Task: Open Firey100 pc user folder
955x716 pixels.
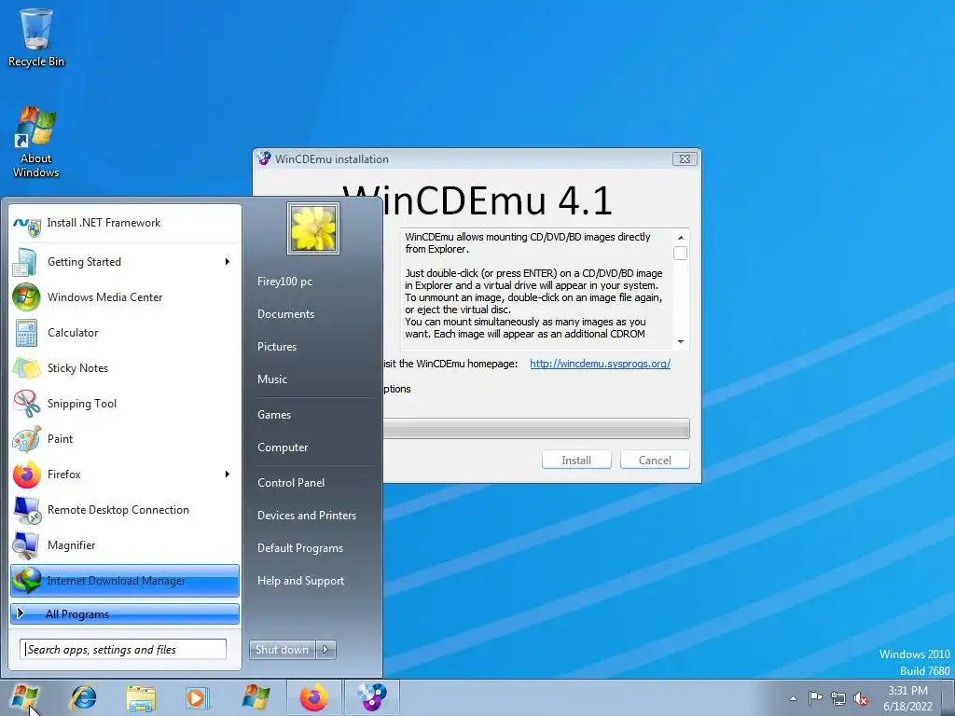Action: (284, 282)
